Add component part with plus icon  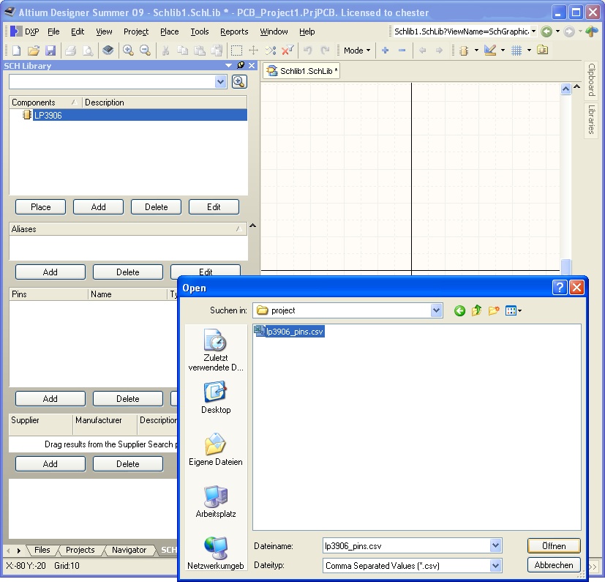coord(385,51)
